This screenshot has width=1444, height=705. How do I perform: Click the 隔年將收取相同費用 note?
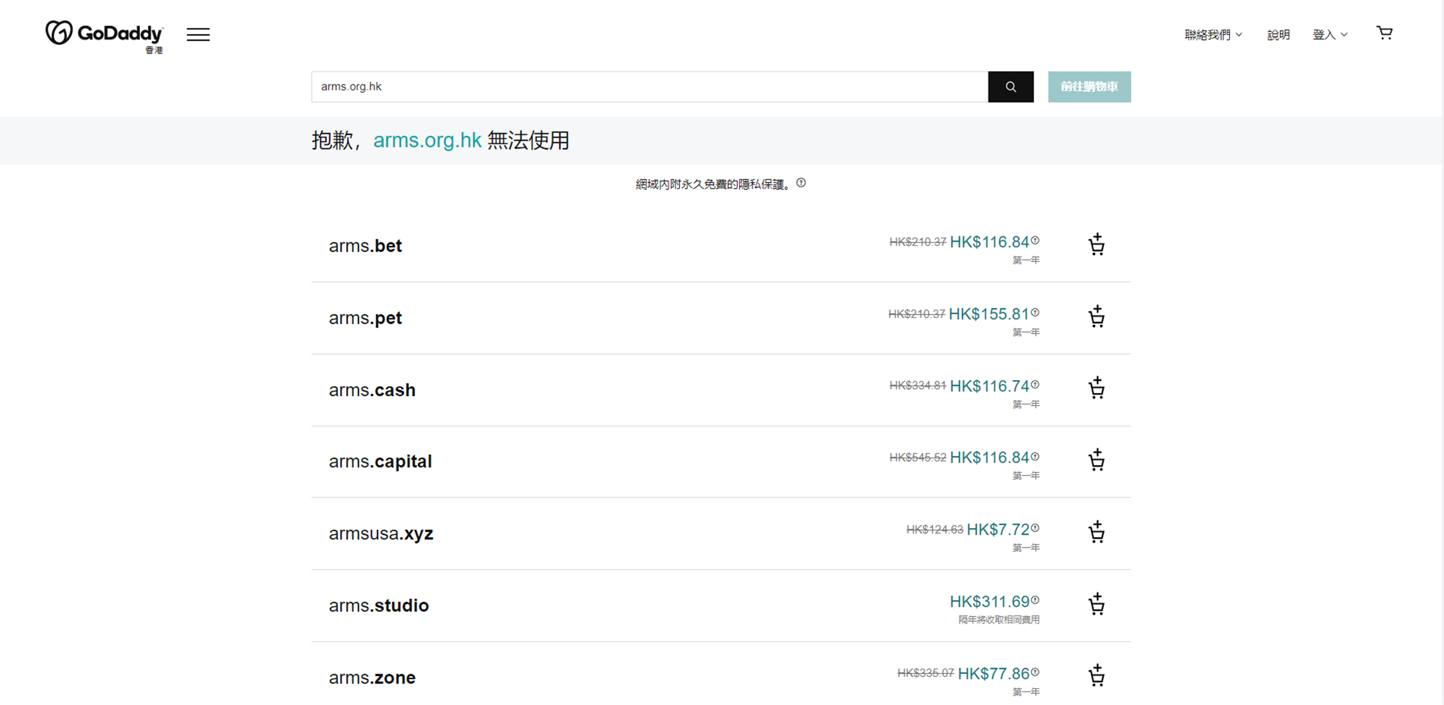[999, 619]
